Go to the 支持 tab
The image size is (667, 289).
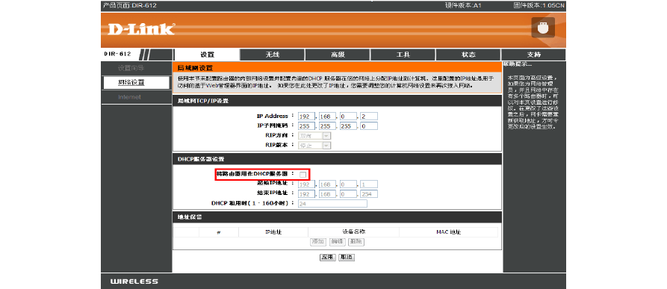(533, 55)
